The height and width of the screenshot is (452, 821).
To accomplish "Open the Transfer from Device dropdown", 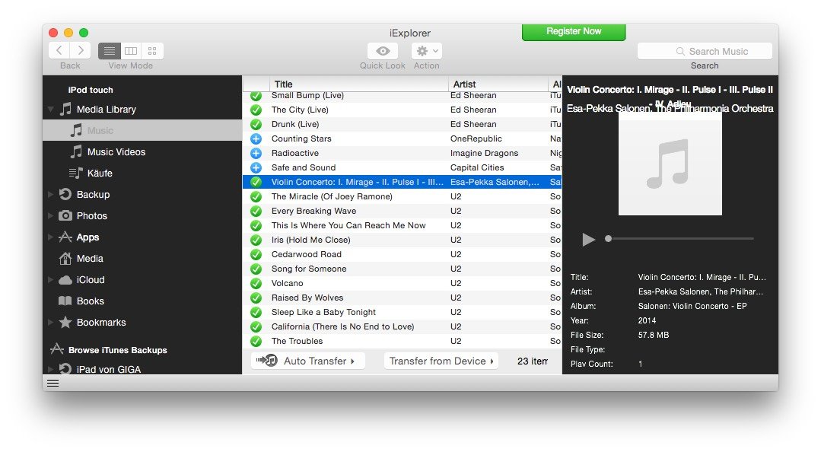I will click(441, 361).
